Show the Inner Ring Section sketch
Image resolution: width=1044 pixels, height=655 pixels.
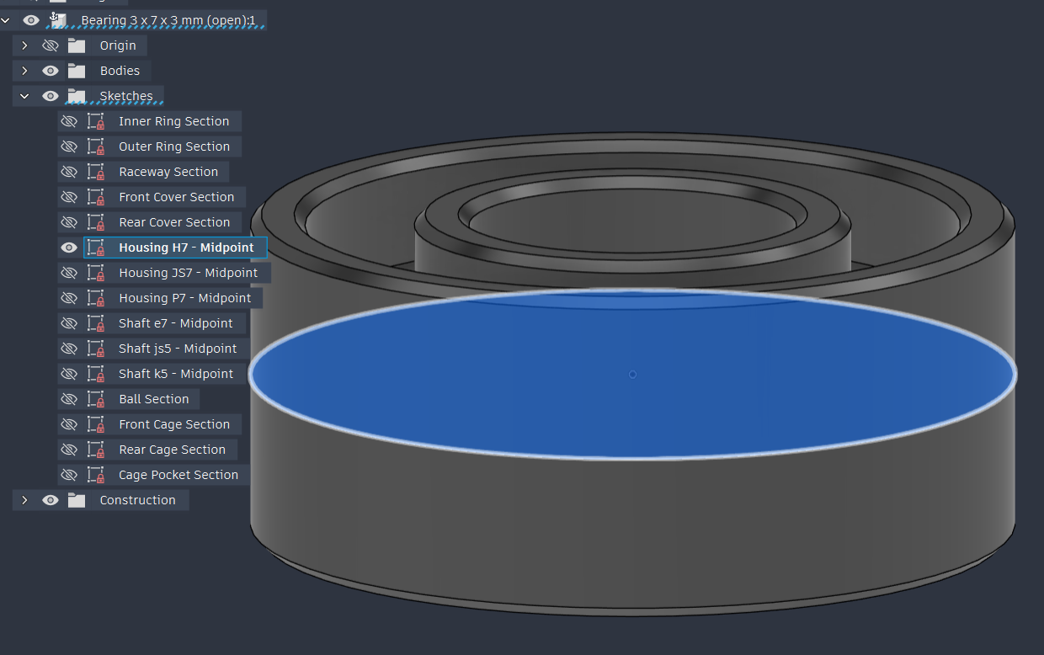pyautogui.click(x=69, y=121)
